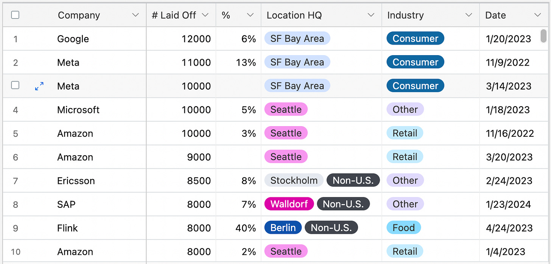The width and height of the screenshot is (551, 264).
Task: Click Retail tag in row 5
Action: [x=405, y=133]
